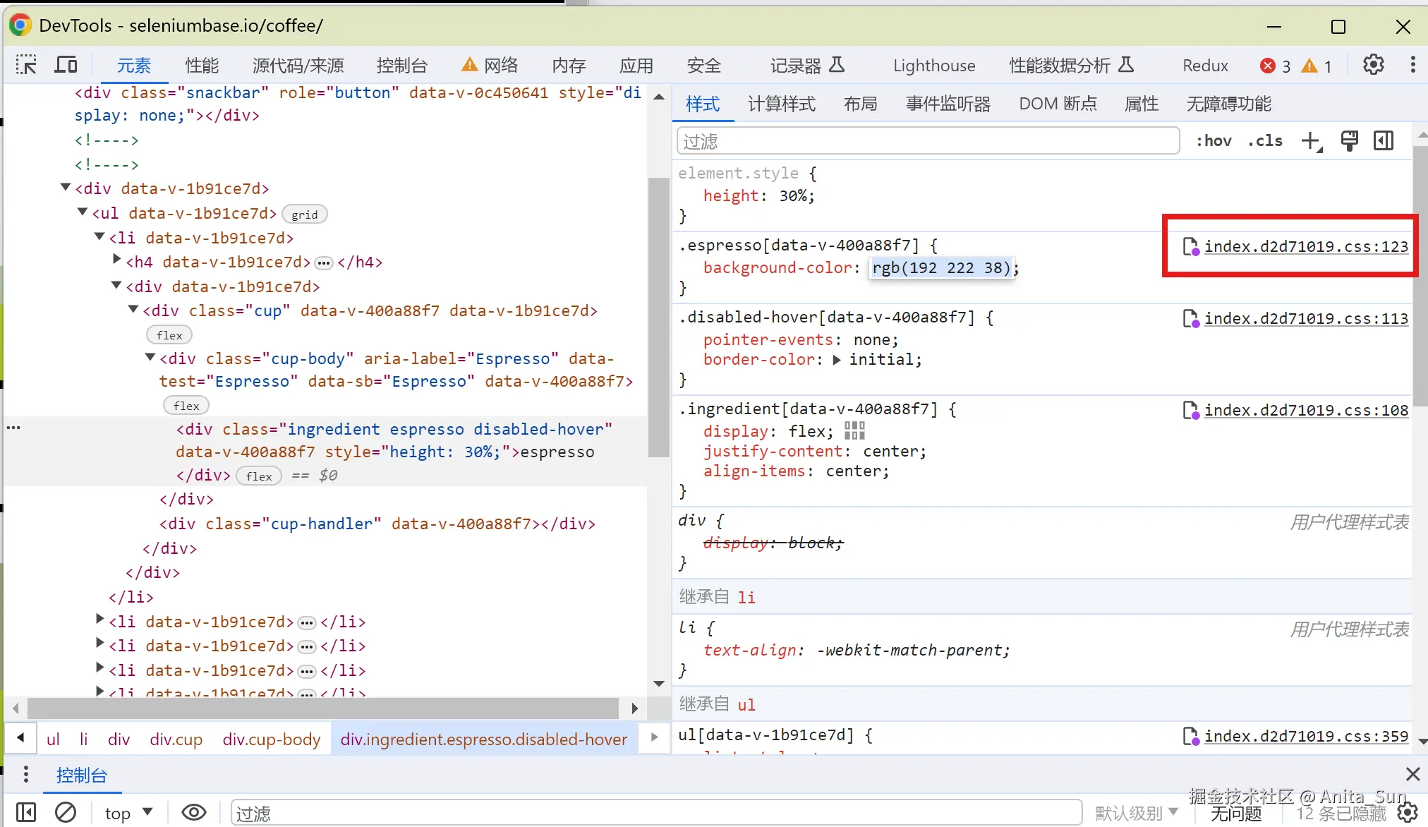Toggle the :hov element state panel
The width and height of the screenshot is (1428, 827).
[1214, 141]
